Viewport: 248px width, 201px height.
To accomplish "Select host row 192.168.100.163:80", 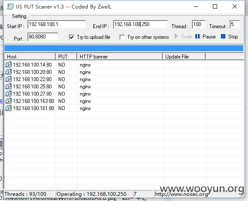I will tap(124, 101).
